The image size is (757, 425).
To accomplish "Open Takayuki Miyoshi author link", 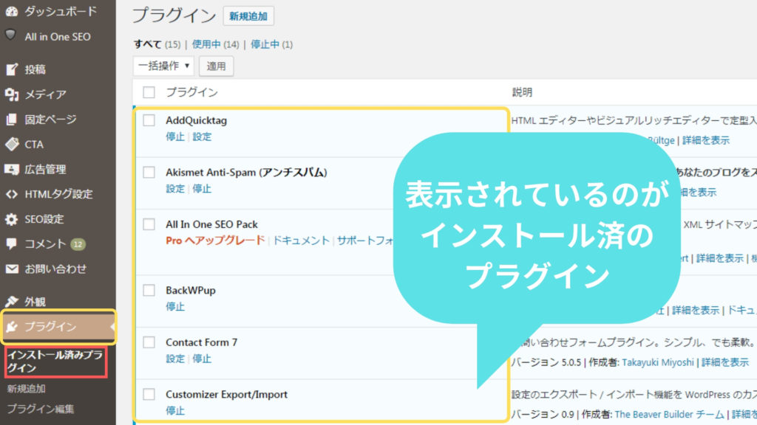I will tap(657, 362).
